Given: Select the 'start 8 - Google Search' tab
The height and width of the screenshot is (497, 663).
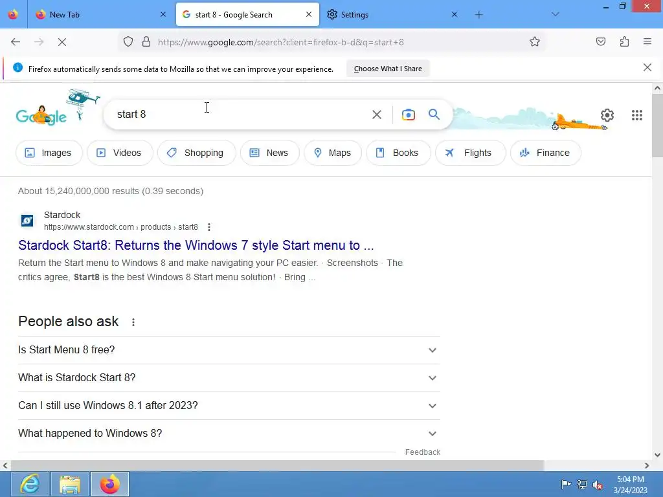Looking at the screenshot, I should pos(247,15).
